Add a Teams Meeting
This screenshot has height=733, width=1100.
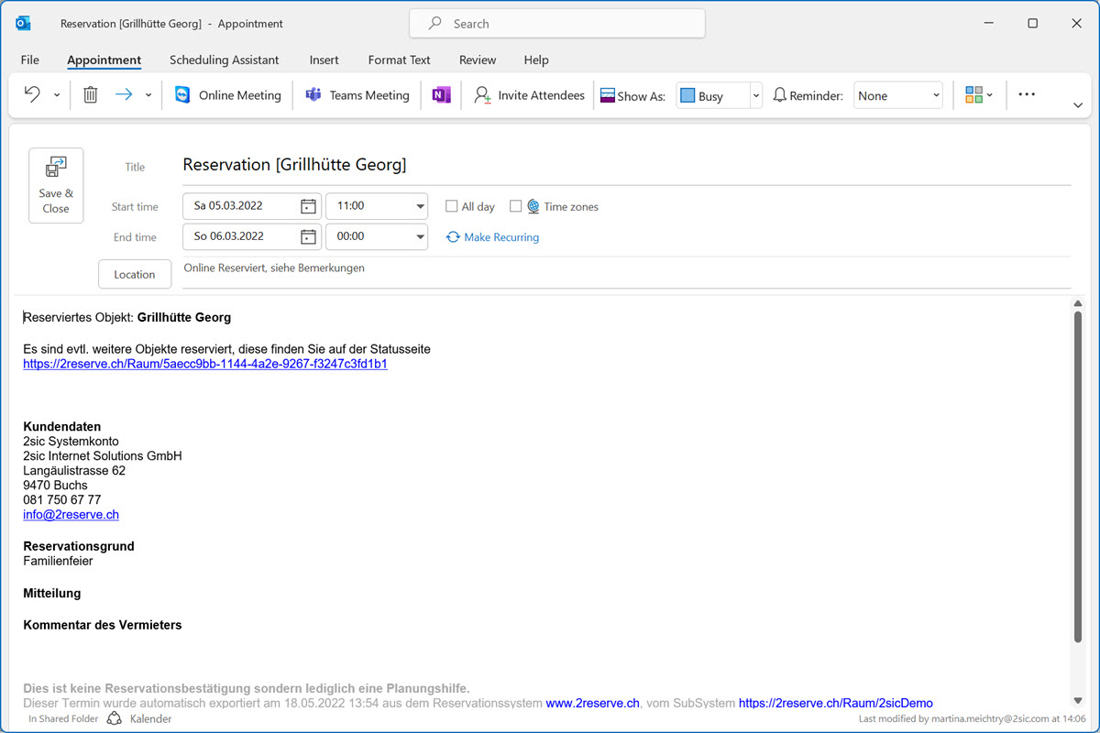[x=357, y=95]
